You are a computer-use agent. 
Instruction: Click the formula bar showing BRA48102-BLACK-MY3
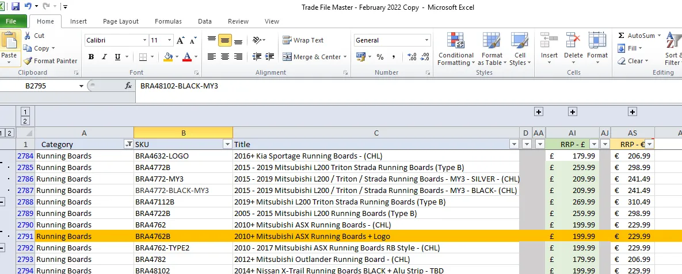409,86
